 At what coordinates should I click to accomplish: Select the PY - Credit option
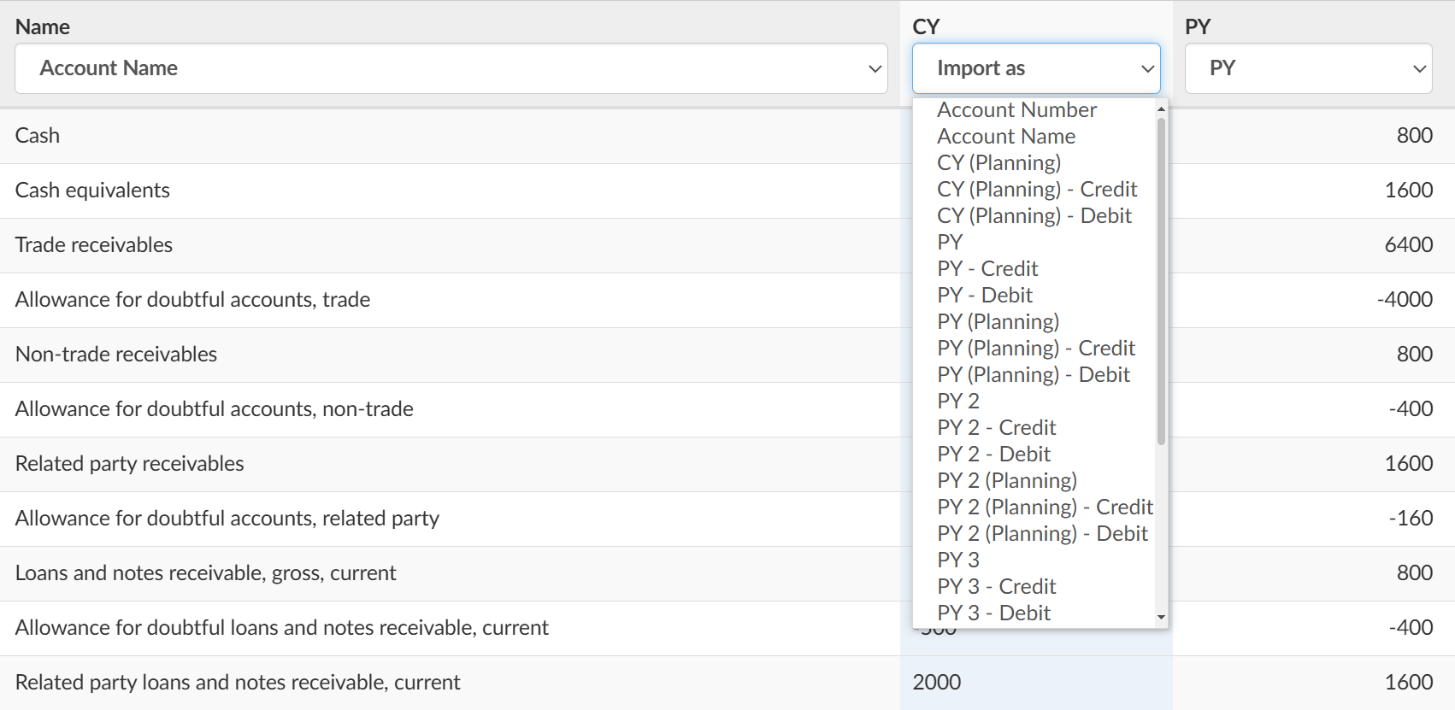(x=987, y=269)
